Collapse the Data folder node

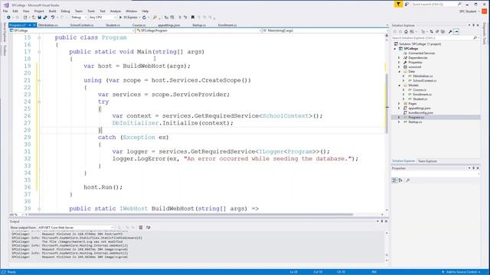click(x=399, y=71)
